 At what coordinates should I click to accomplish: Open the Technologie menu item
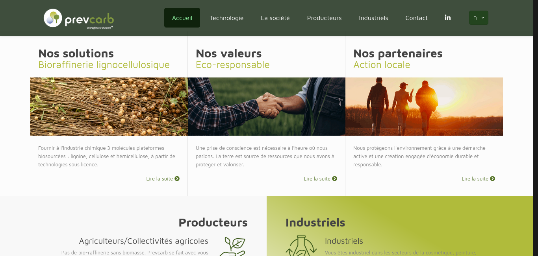pyautogui.click(x=226, y=18)
